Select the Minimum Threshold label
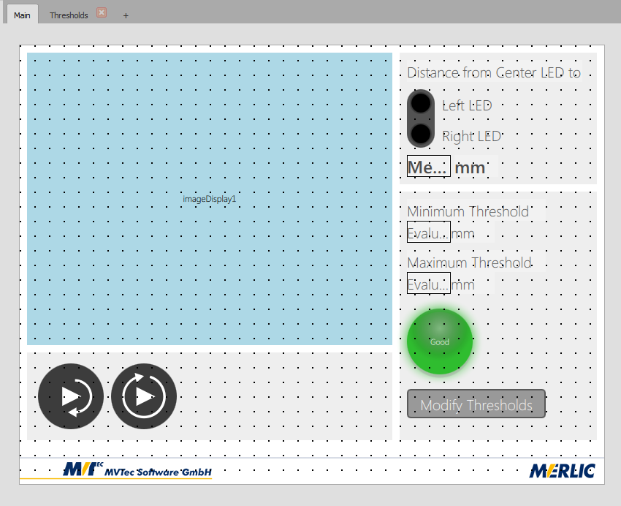The width and height of the screenshot is (621, 506). click(x=468, y=211)
